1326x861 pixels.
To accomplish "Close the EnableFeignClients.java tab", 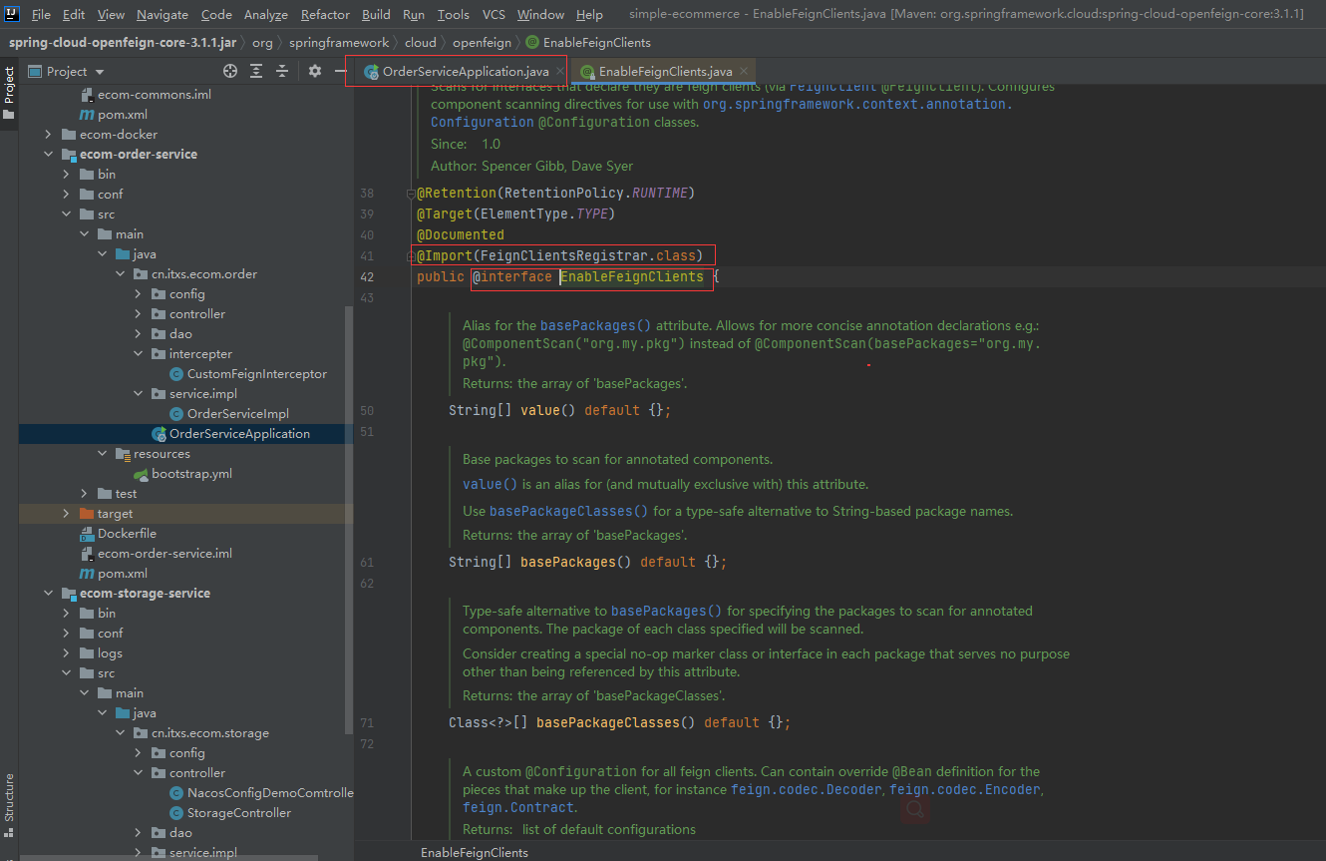I will tap(744, 72).
